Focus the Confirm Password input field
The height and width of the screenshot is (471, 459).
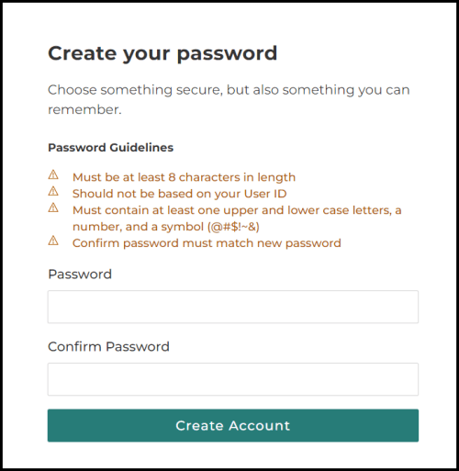click(233, 379)
